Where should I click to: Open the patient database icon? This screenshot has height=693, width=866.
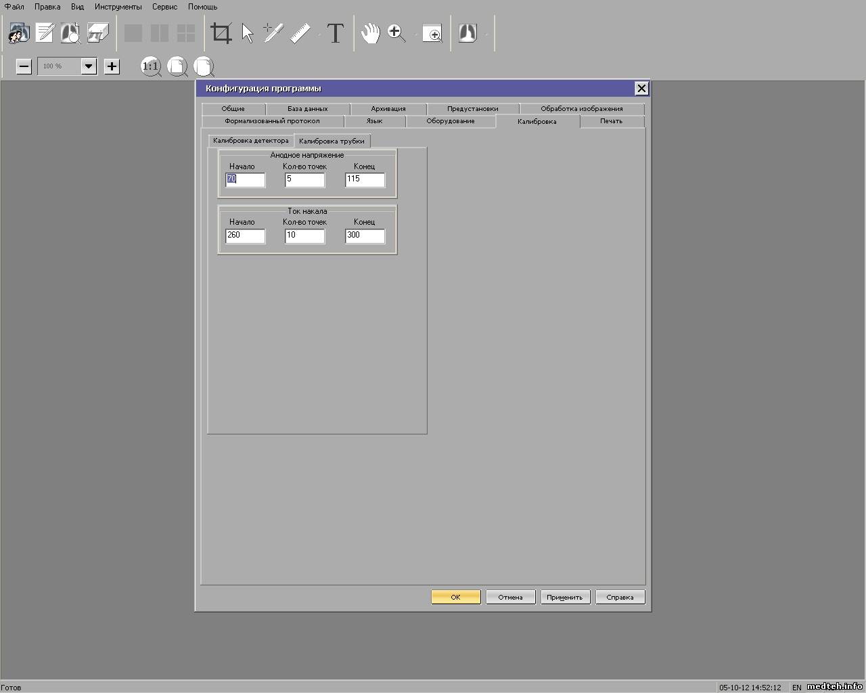tap(18, 33)
